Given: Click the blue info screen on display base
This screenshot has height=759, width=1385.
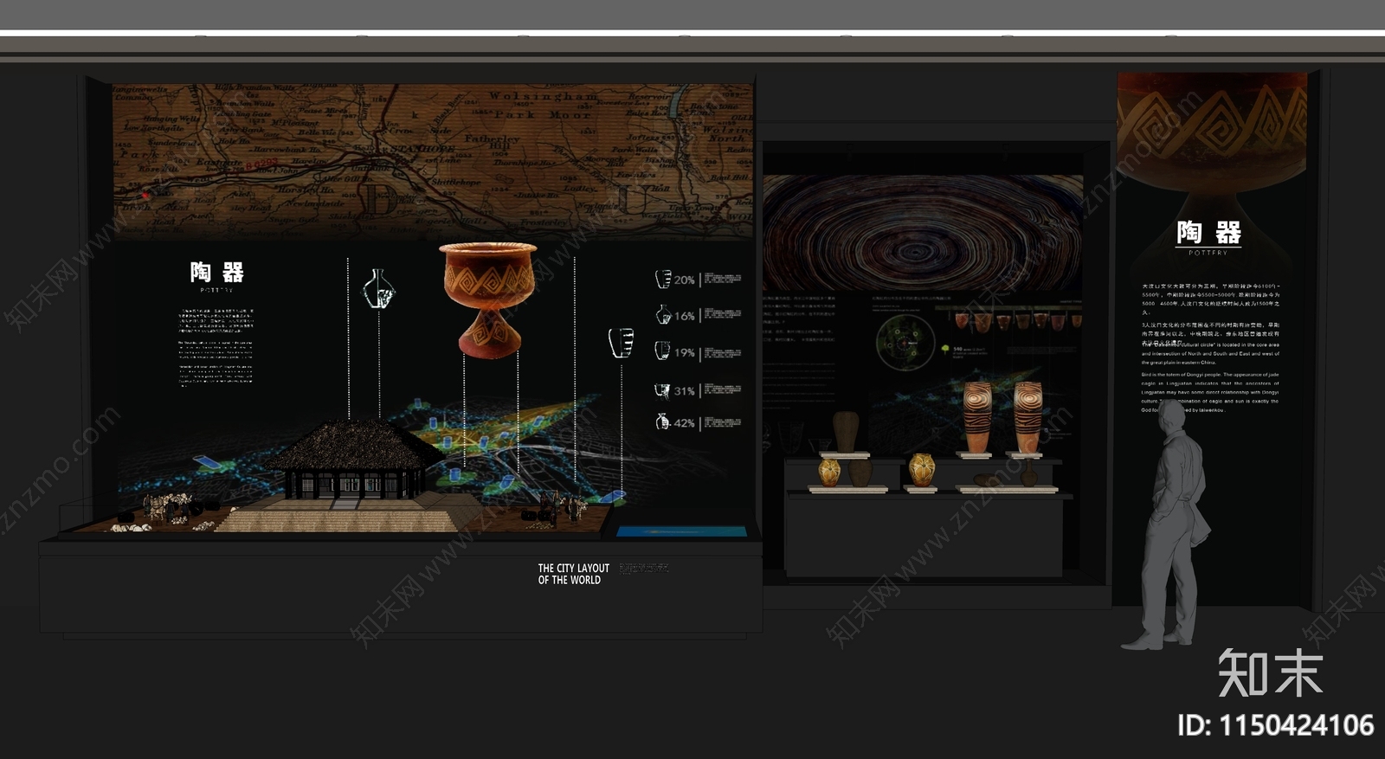Looking at the screenshot, I should click(x=680, y=531).
